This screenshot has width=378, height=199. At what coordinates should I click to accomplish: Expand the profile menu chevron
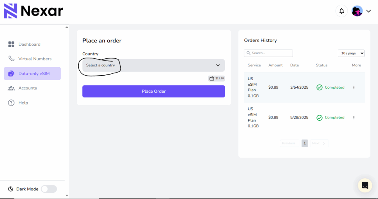click(x=368, y=11)
